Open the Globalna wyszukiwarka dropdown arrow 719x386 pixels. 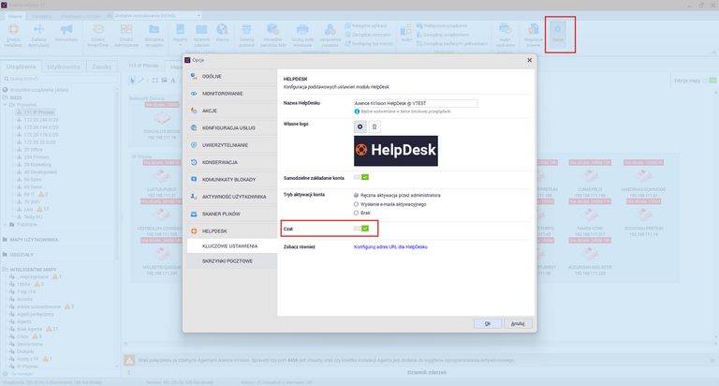click(x=198, y=16)
